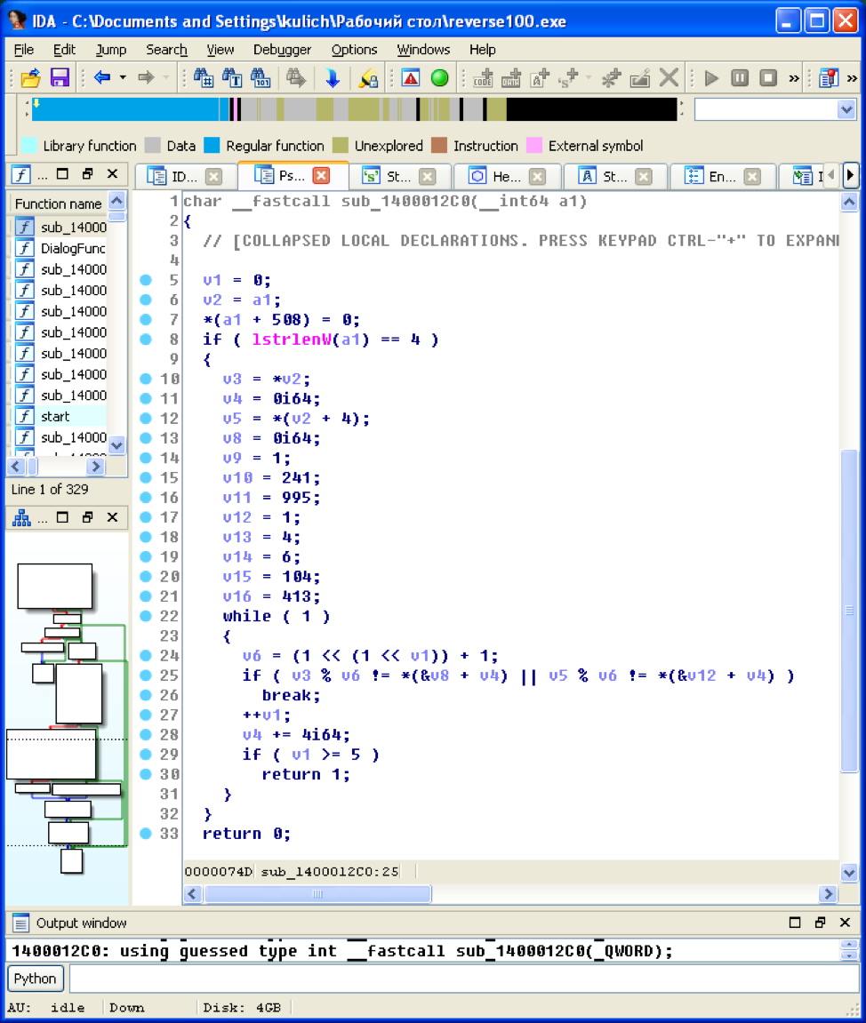This screenshot has height=1023, width=866.
Task: Jump forward with the gray arrow
Action: point(146,77)
